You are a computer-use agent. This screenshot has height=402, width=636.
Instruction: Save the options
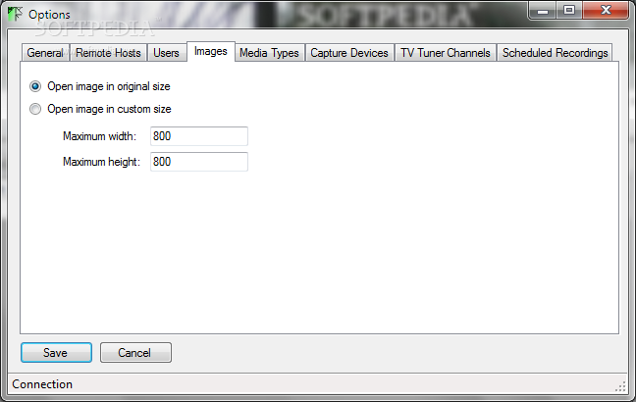pyautogui.click(x=56, y=353)
